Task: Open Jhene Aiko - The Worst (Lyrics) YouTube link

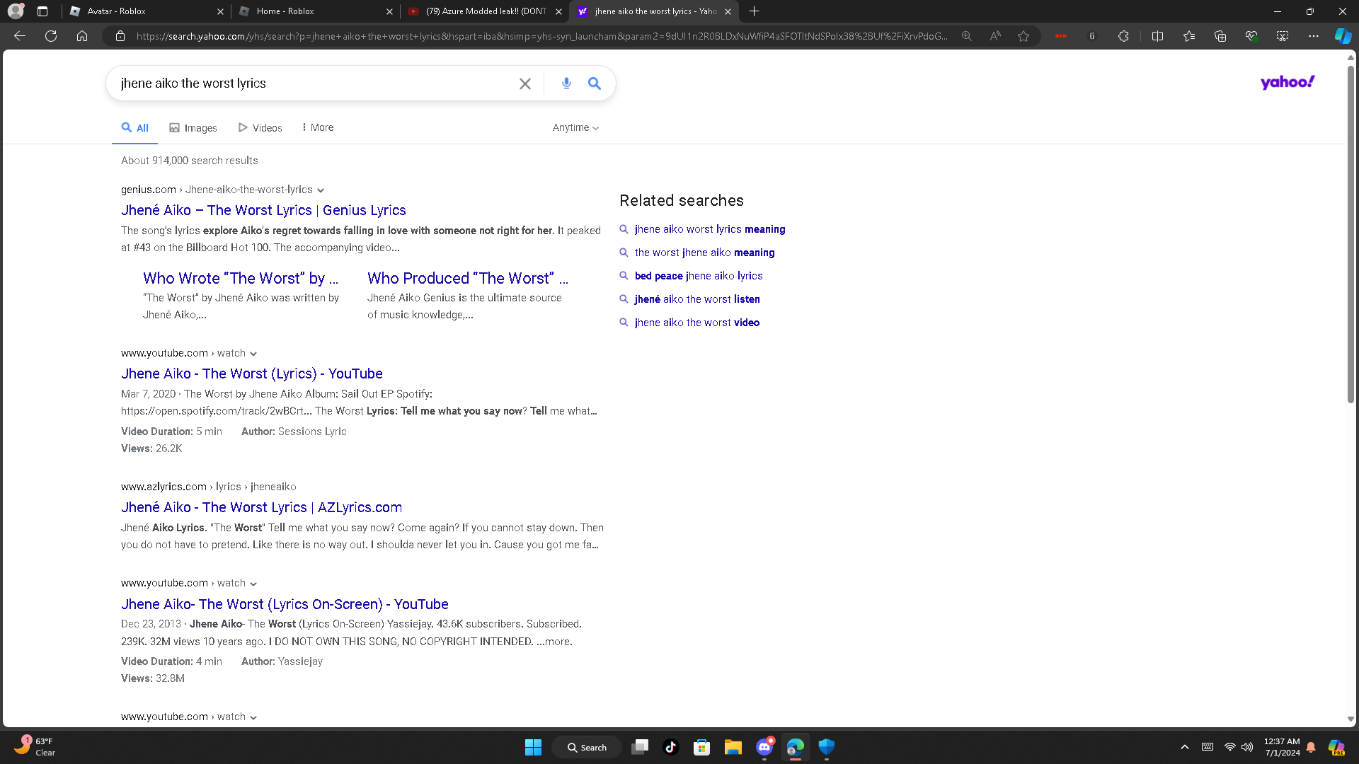Action: pos(252,374)
